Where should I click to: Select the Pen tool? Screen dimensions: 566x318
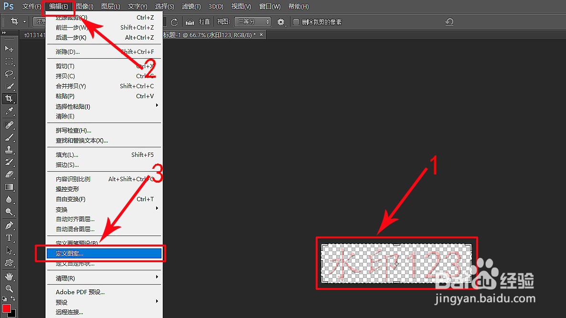point(9,226)
